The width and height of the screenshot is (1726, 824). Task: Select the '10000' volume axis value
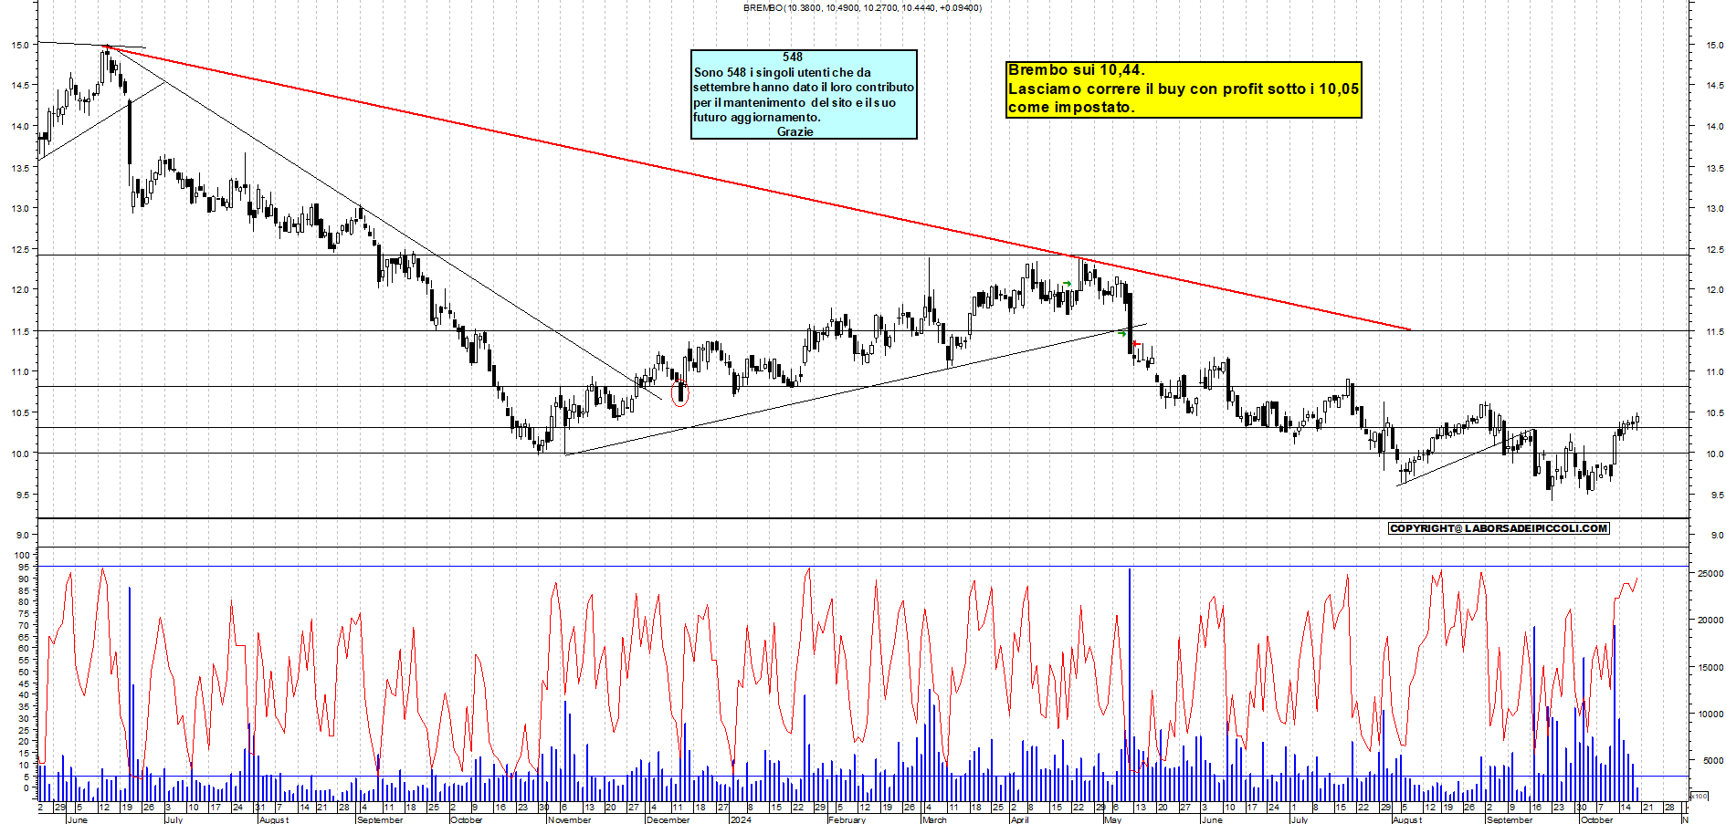point(1710,714)
